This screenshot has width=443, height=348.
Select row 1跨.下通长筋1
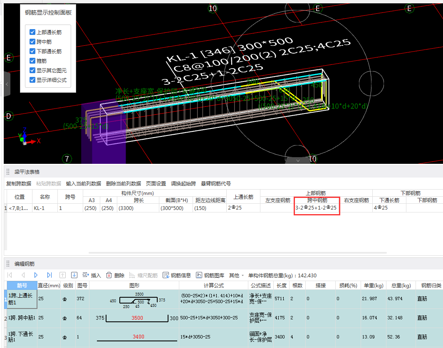(x=22, y=337)
